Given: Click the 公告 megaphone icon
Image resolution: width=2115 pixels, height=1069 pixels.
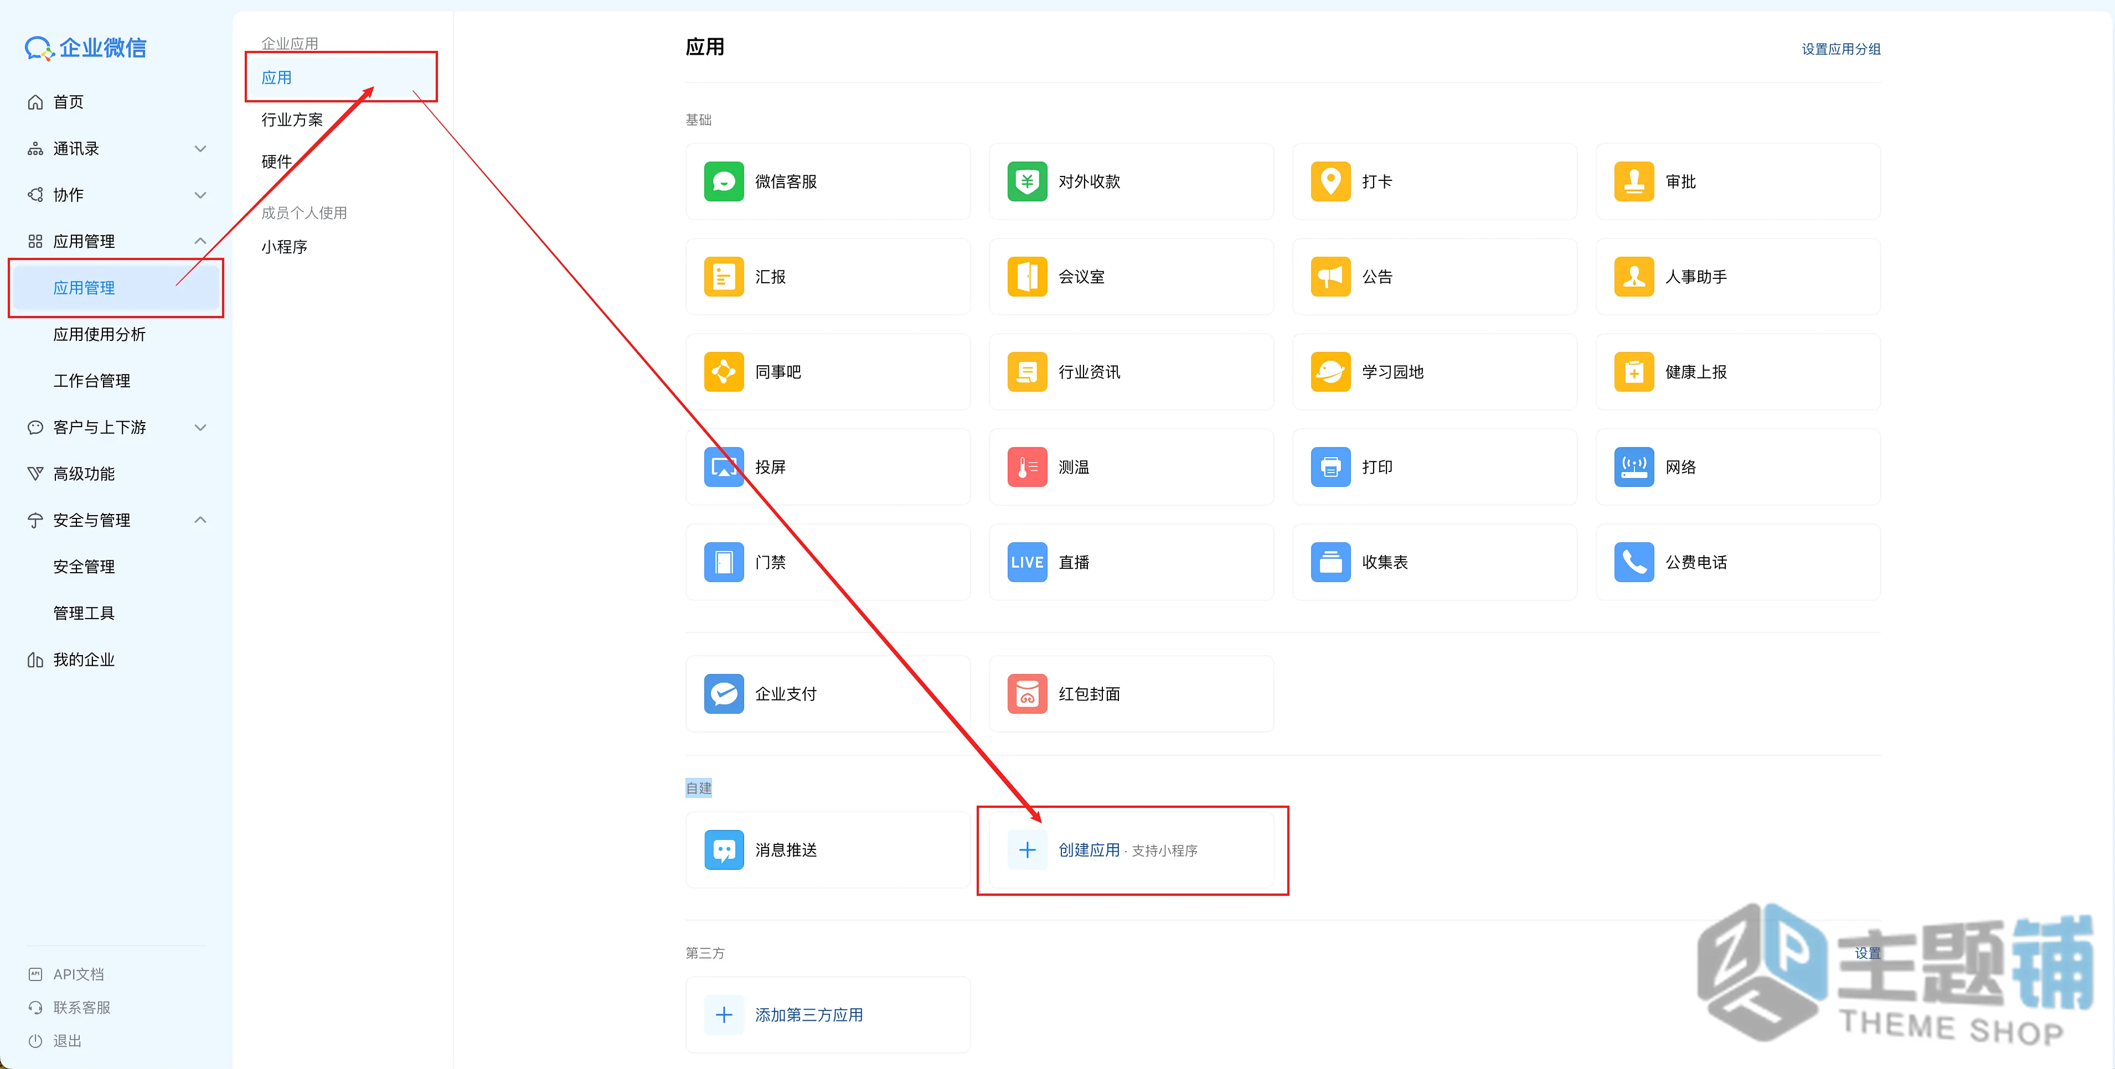Looking at the screenshot, I should coord(1330,277).
